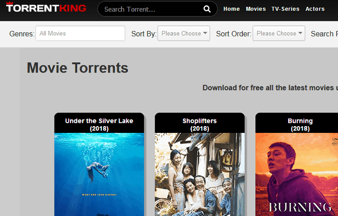Viewport: 338px width, 216px height.
Task: Open the TV-Series menu item
Action: click(285, 9)
